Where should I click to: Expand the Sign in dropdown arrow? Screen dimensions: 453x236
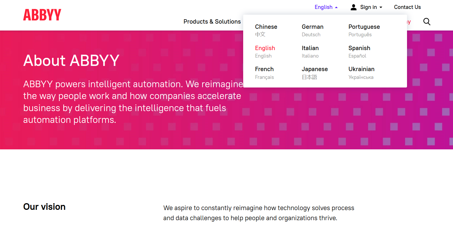pos(381,7)
